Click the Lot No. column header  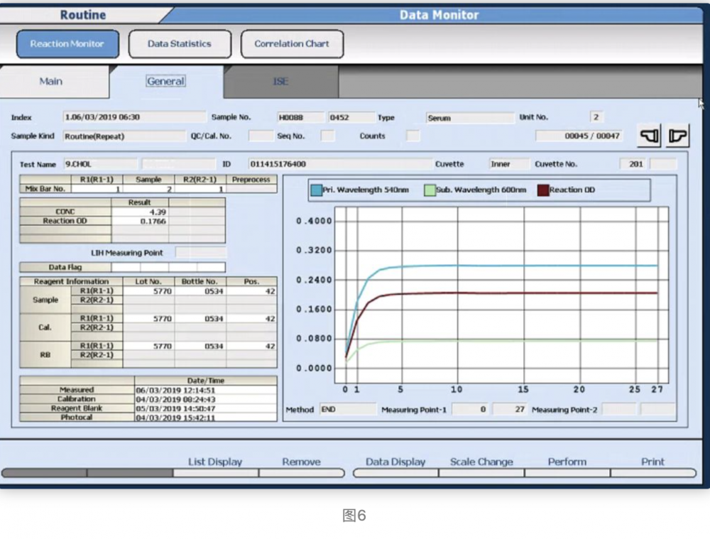[148, 282]
